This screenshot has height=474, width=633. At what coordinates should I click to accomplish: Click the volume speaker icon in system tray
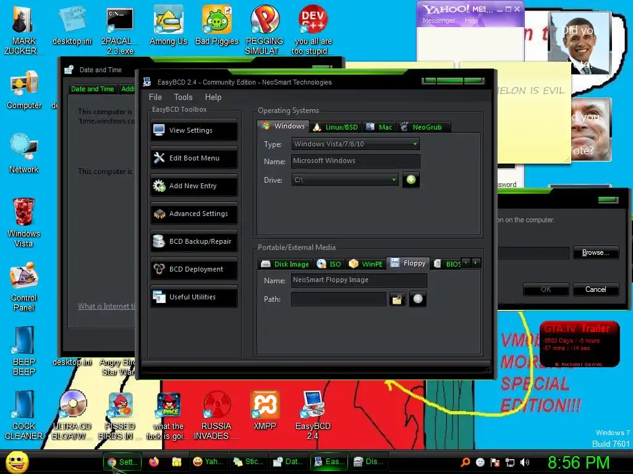pos(525,462)
